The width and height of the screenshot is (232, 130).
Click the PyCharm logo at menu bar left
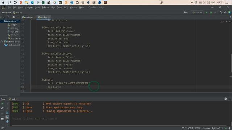click(x=3, y=8)
